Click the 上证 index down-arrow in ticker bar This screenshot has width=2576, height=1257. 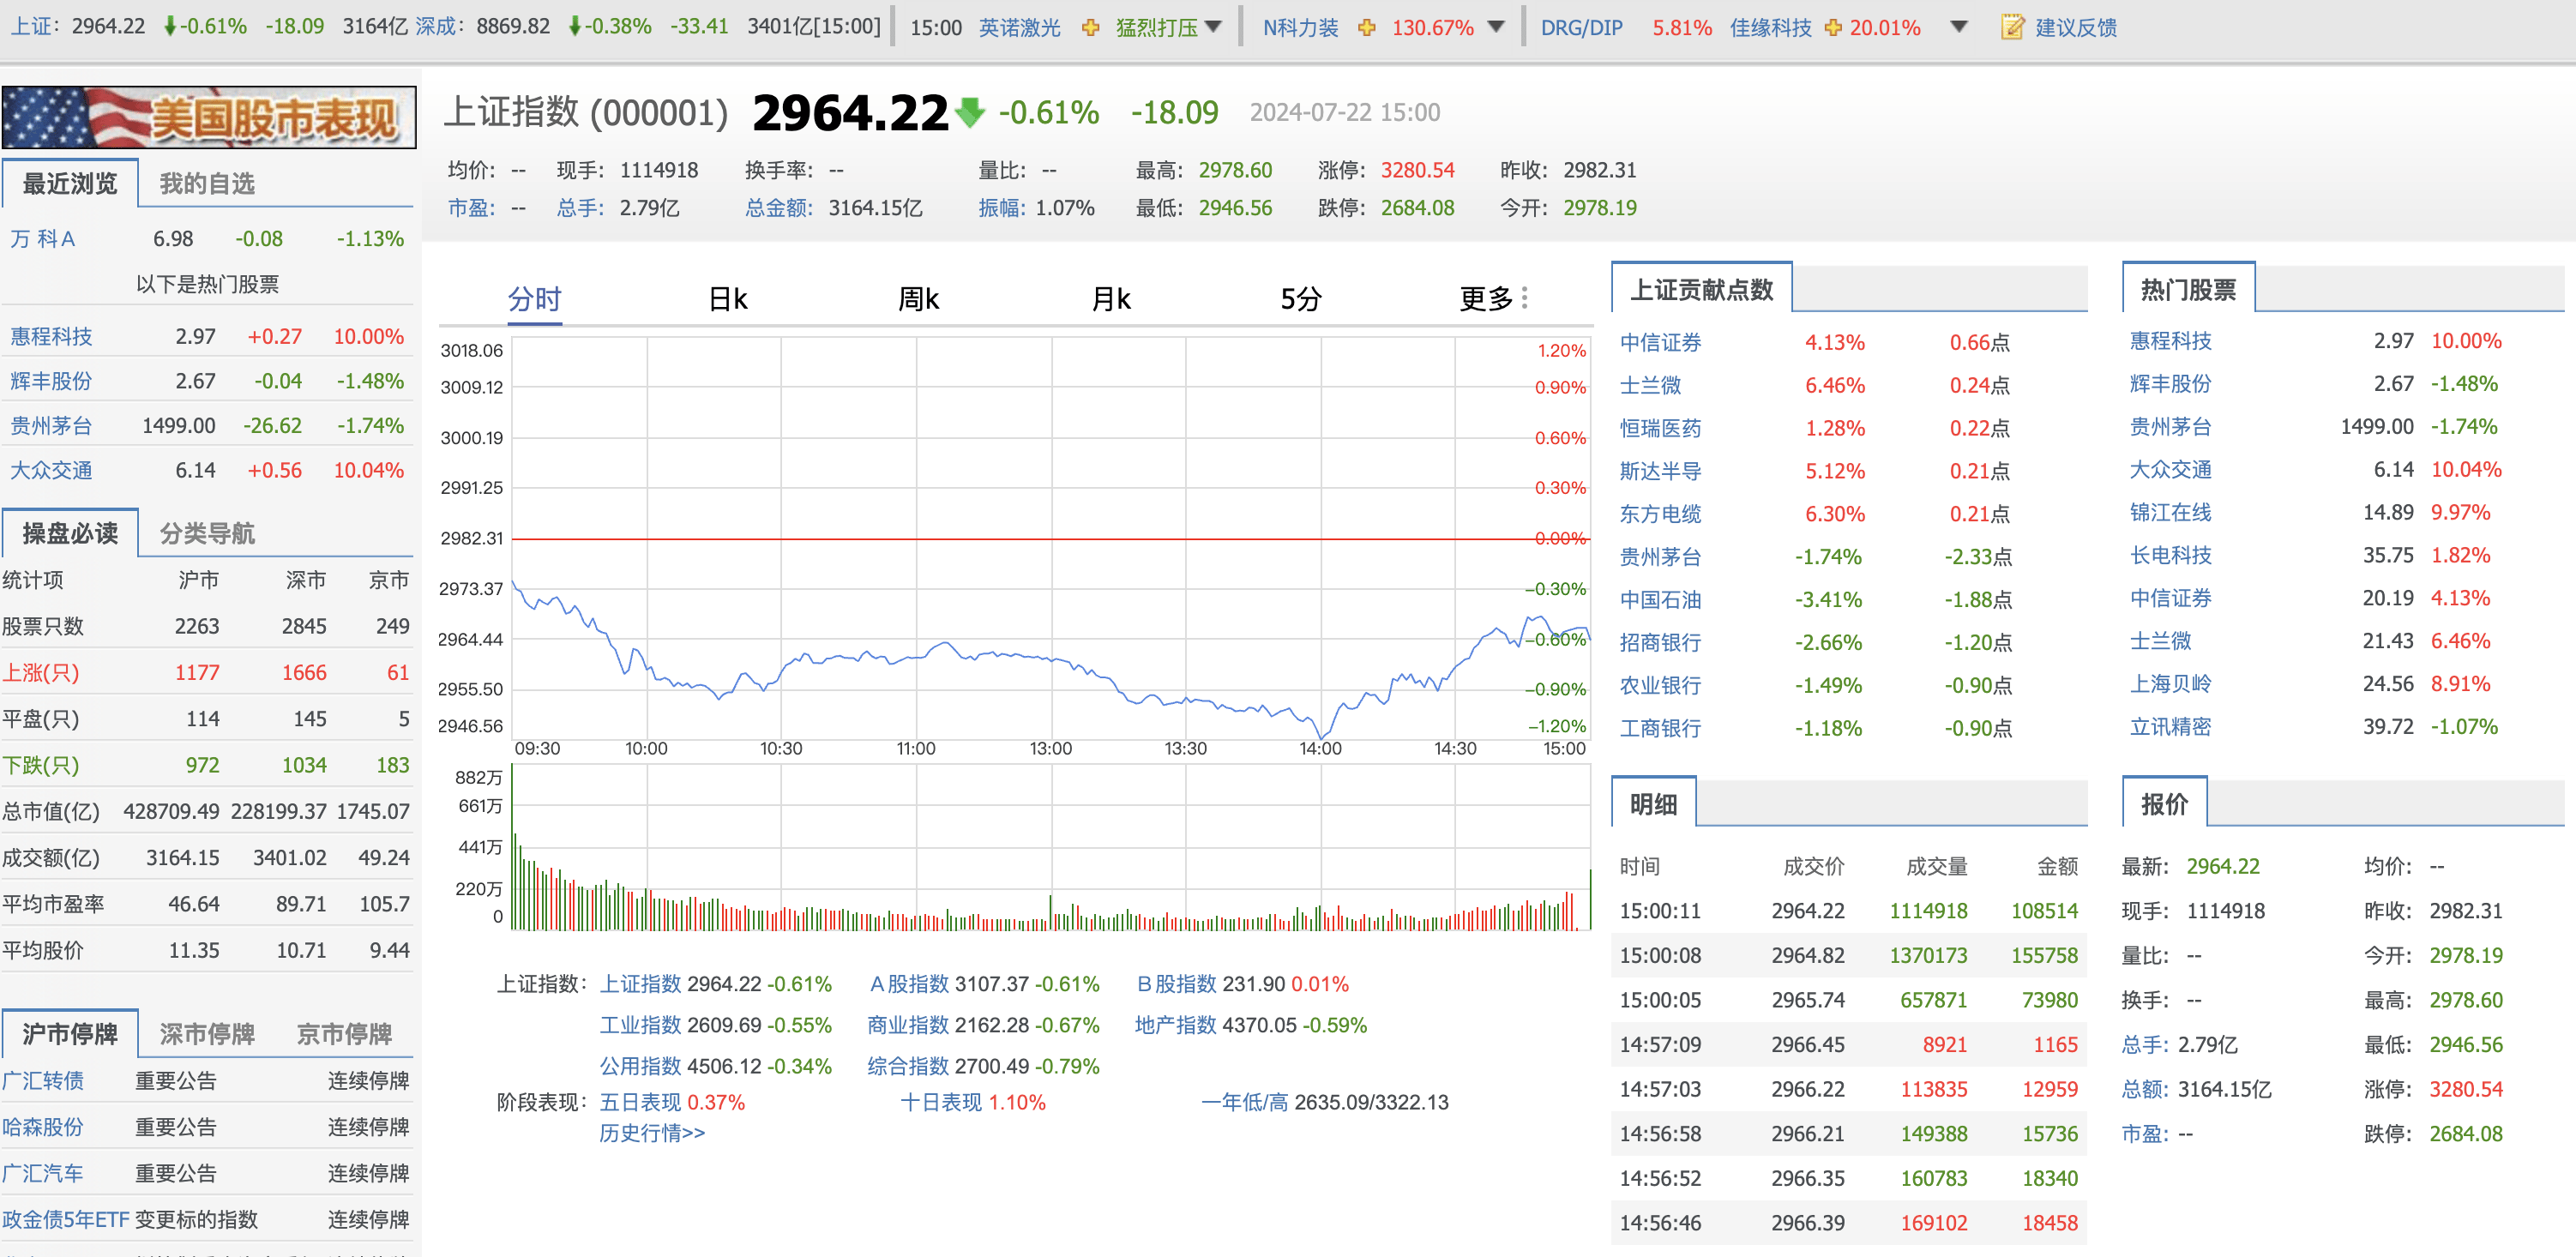click(170, 27)
